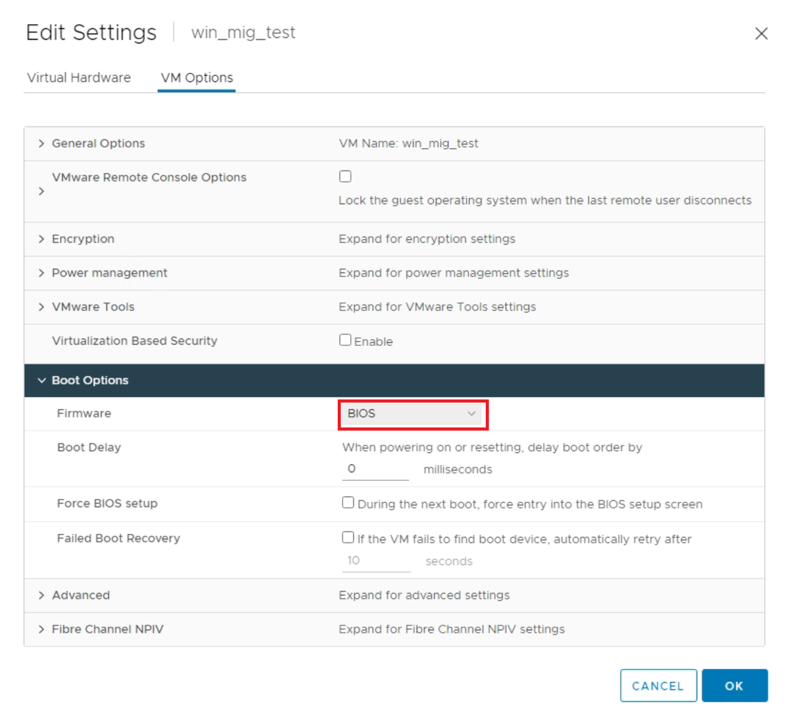Click the 'VM Name: win_mig_test' text
Image resolution: width=788 pixels, height=723 pixels.
tap(409, 144)
